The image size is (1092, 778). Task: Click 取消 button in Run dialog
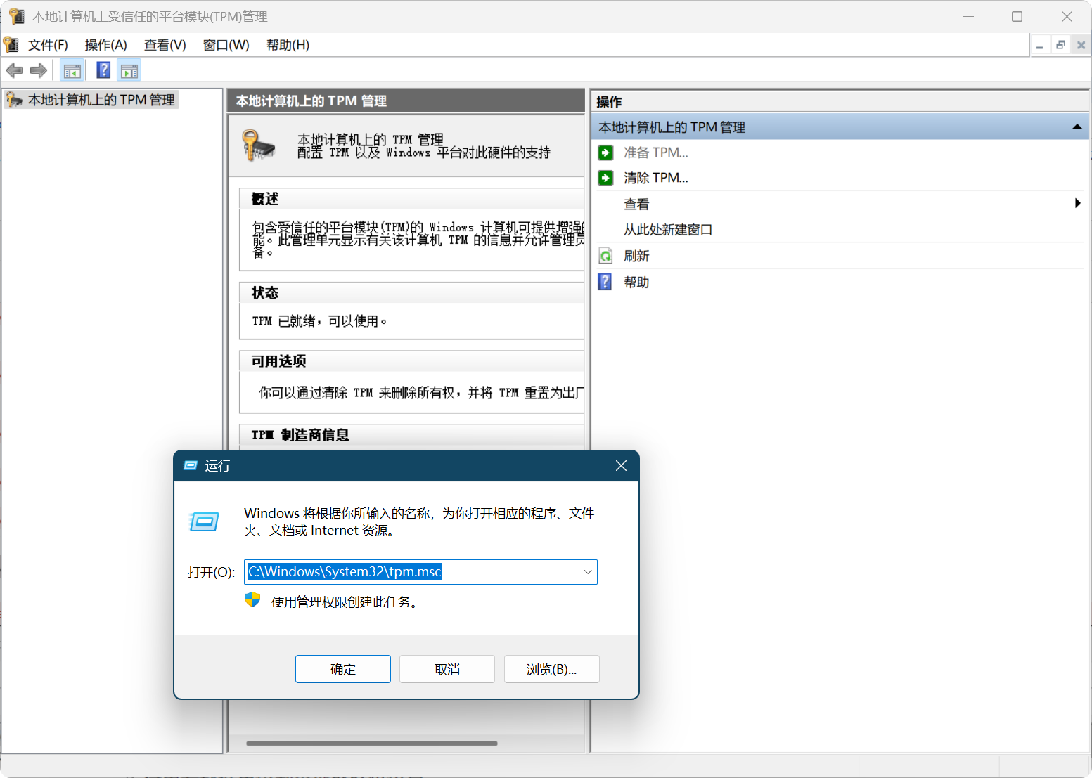pos(447,669)
